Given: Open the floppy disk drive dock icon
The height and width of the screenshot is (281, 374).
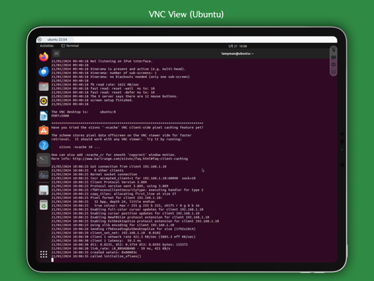Looking at the screenshot, I should coord(43,191).
